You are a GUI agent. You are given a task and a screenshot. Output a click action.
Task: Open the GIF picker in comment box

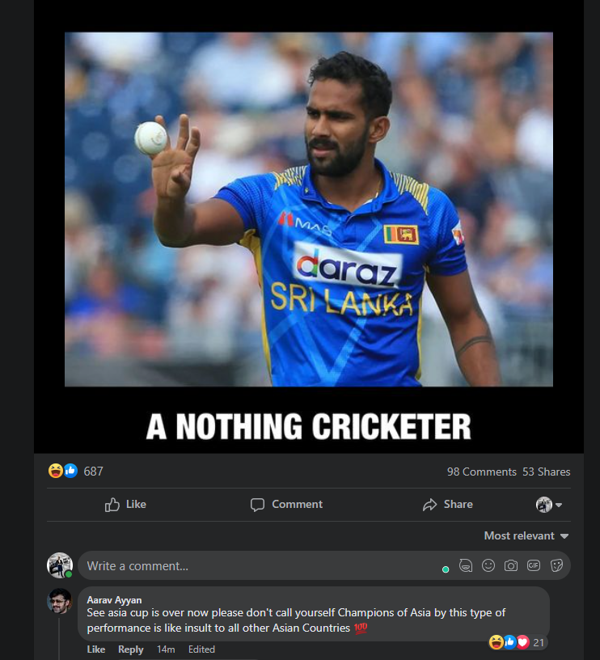[x=534, y=565]
